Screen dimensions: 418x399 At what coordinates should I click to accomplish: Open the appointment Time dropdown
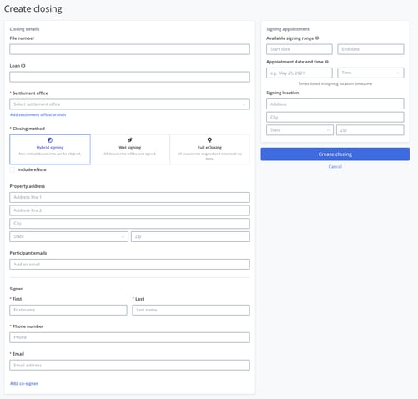pos(370,73)
